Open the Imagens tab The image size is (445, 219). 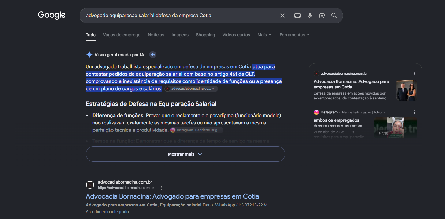click(180, 35)
